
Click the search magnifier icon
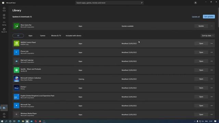point(141,3)
